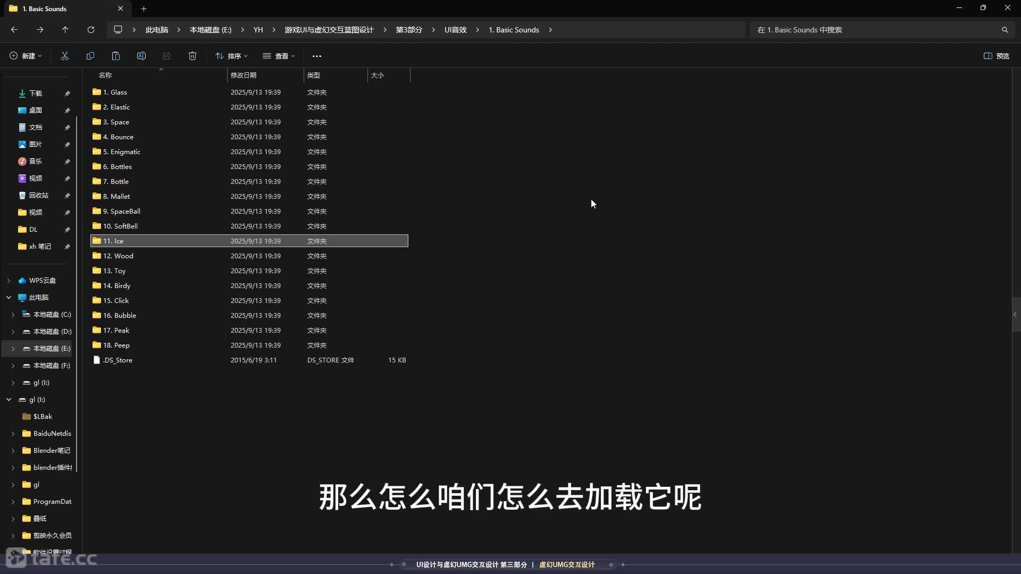The width and height of the screenshot is (1021, 574).
Task: Collapse the 此电脑 tree node
Action: [x=9, y=298]
